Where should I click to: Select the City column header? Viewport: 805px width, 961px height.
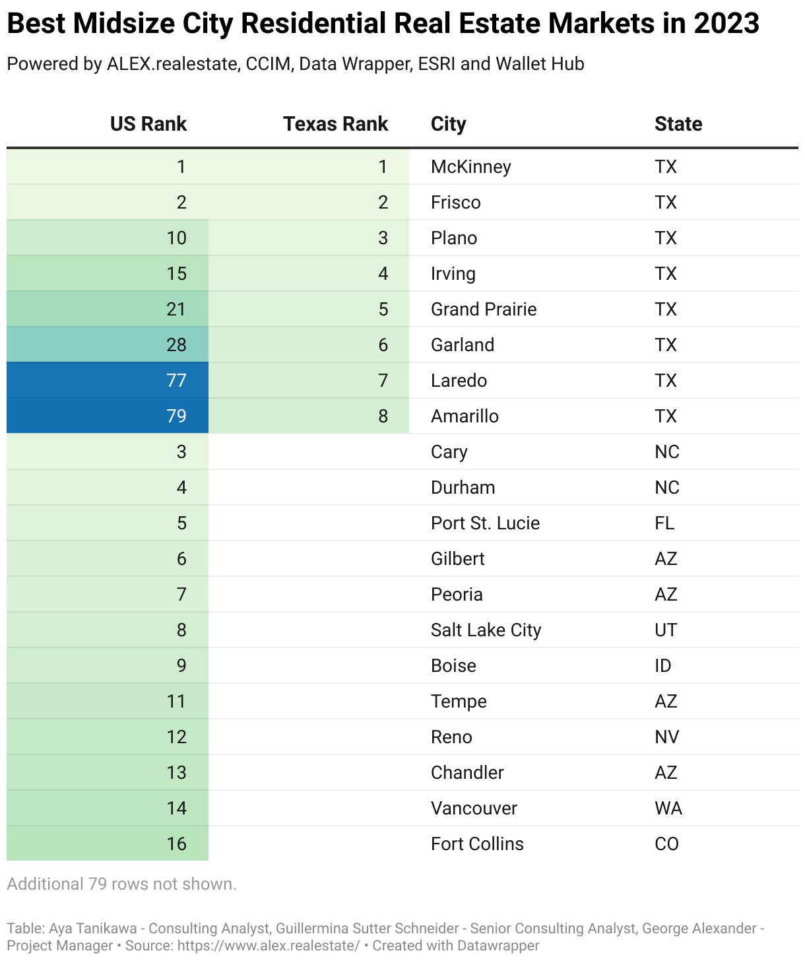(x=448, y=124)
